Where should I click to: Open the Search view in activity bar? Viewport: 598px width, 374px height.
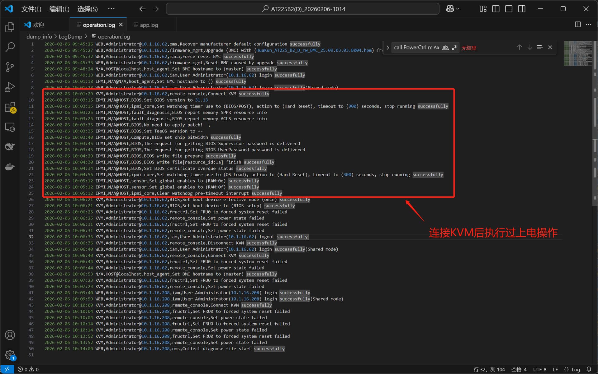(10, 47)
